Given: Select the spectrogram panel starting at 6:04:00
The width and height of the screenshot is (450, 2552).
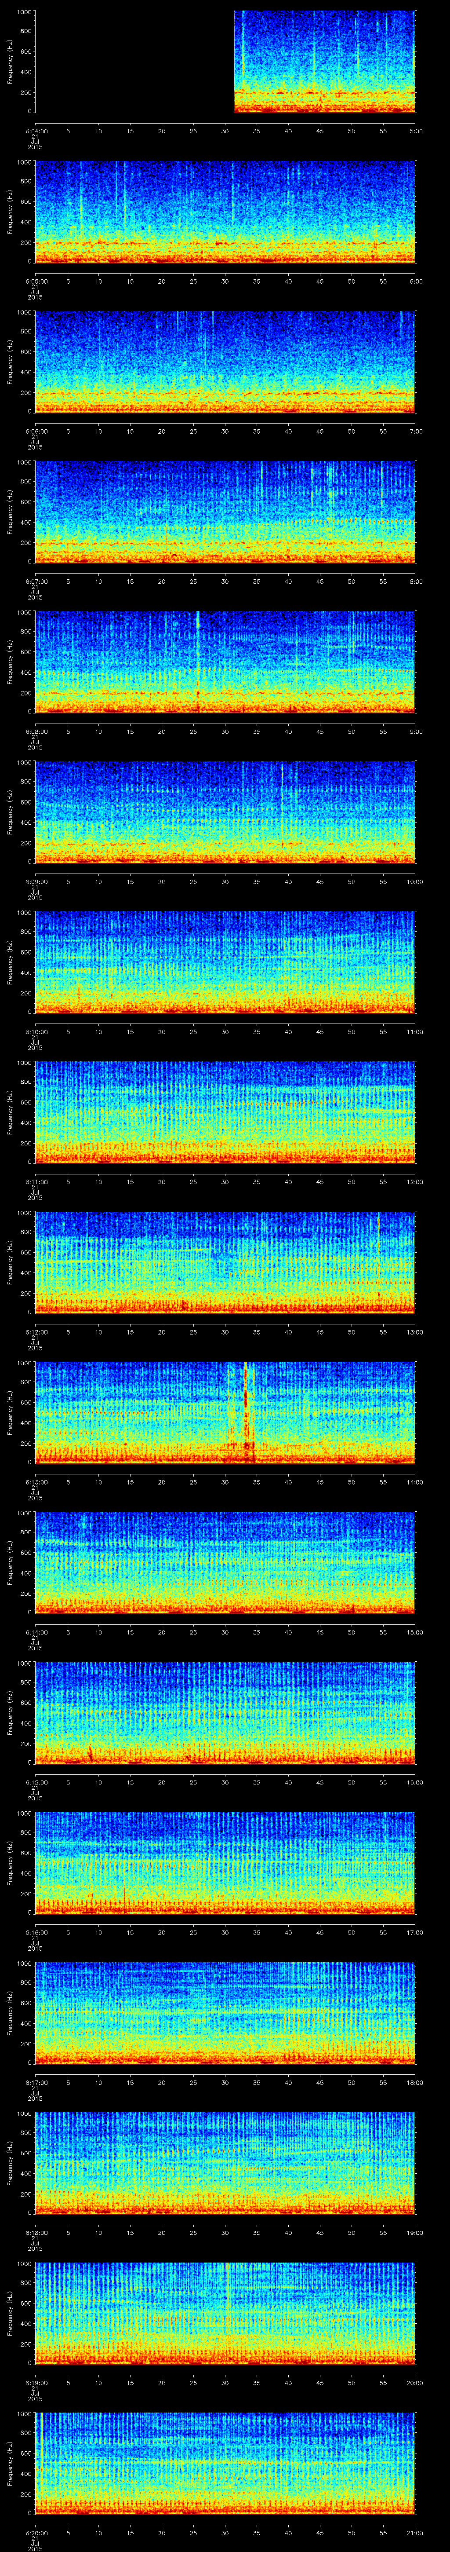Looking at the screenshot, I should click(225, 62).
